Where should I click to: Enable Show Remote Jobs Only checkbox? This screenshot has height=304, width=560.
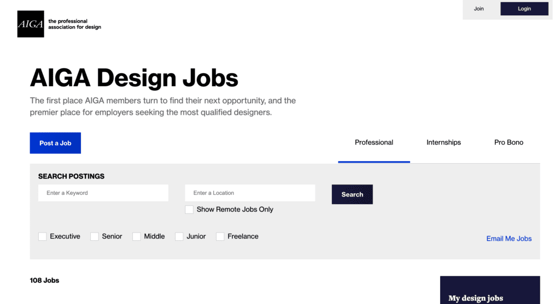(x=189, y=210)
